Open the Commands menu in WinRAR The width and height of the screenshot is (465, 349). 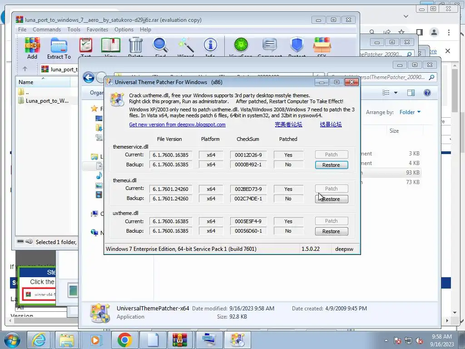tap(47, 30)
